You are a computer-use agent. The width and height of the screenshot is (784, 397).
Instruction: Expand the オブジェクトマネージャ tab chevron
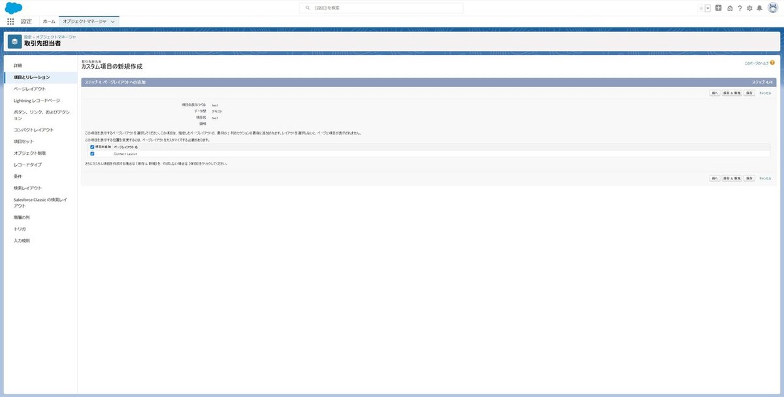pyautogui.click(x=114, y=22)
